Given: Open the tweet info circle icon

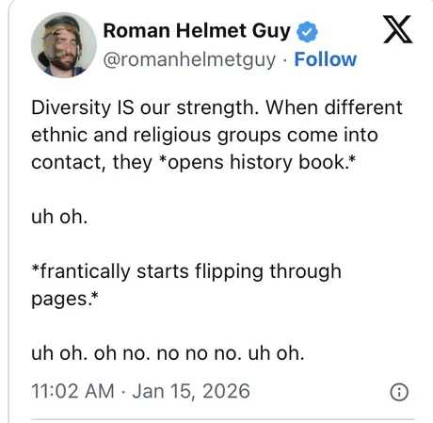Looking at the screenshot, I should point(399,392).
